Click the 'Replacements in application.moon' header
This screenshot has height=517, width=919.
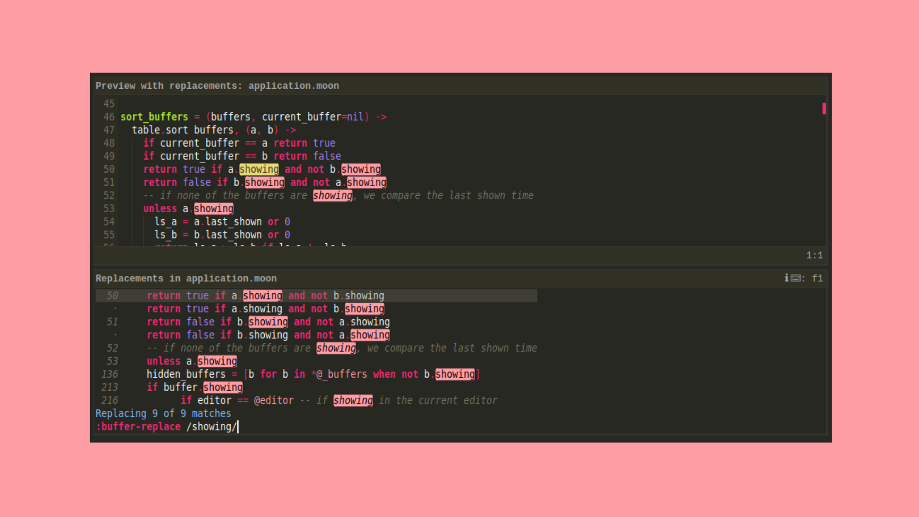pyautogui.click(x=186, y=278)
